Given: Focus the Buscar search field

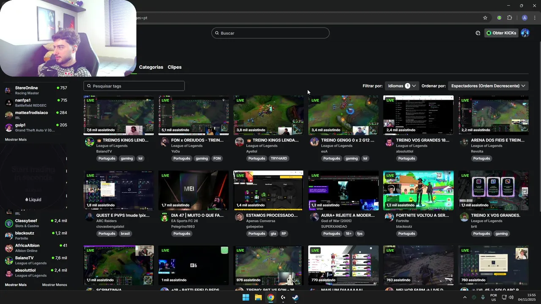Looking at the screenshot, I should coord(270,33).
